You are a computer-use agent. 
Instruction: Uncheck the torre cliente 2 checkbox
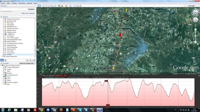4,53
